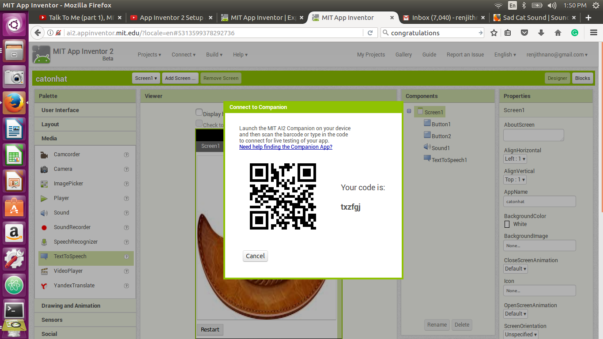
Task: Expand the Layout palette section
Action: tap(85, 124)
